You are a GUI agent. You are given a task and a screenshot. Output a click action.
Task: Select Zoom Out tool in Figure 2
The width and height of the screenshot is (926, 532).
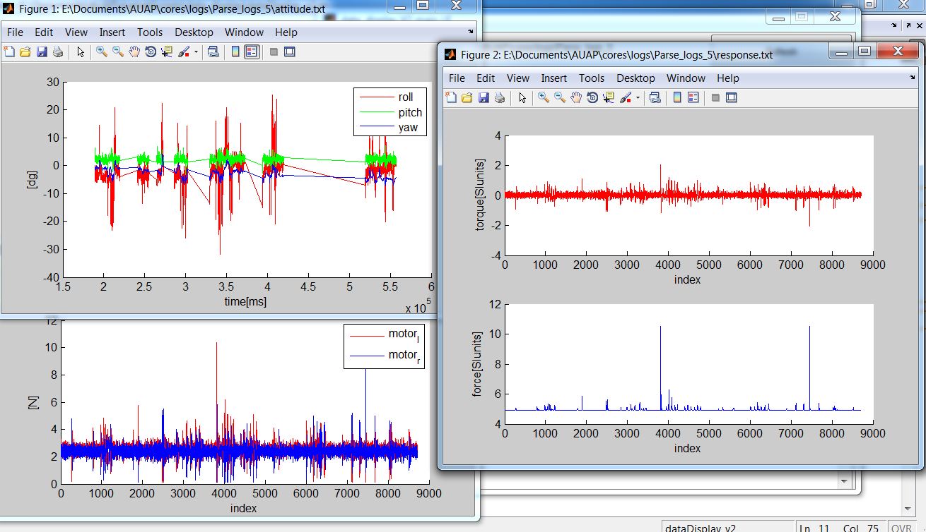[559, 97]
